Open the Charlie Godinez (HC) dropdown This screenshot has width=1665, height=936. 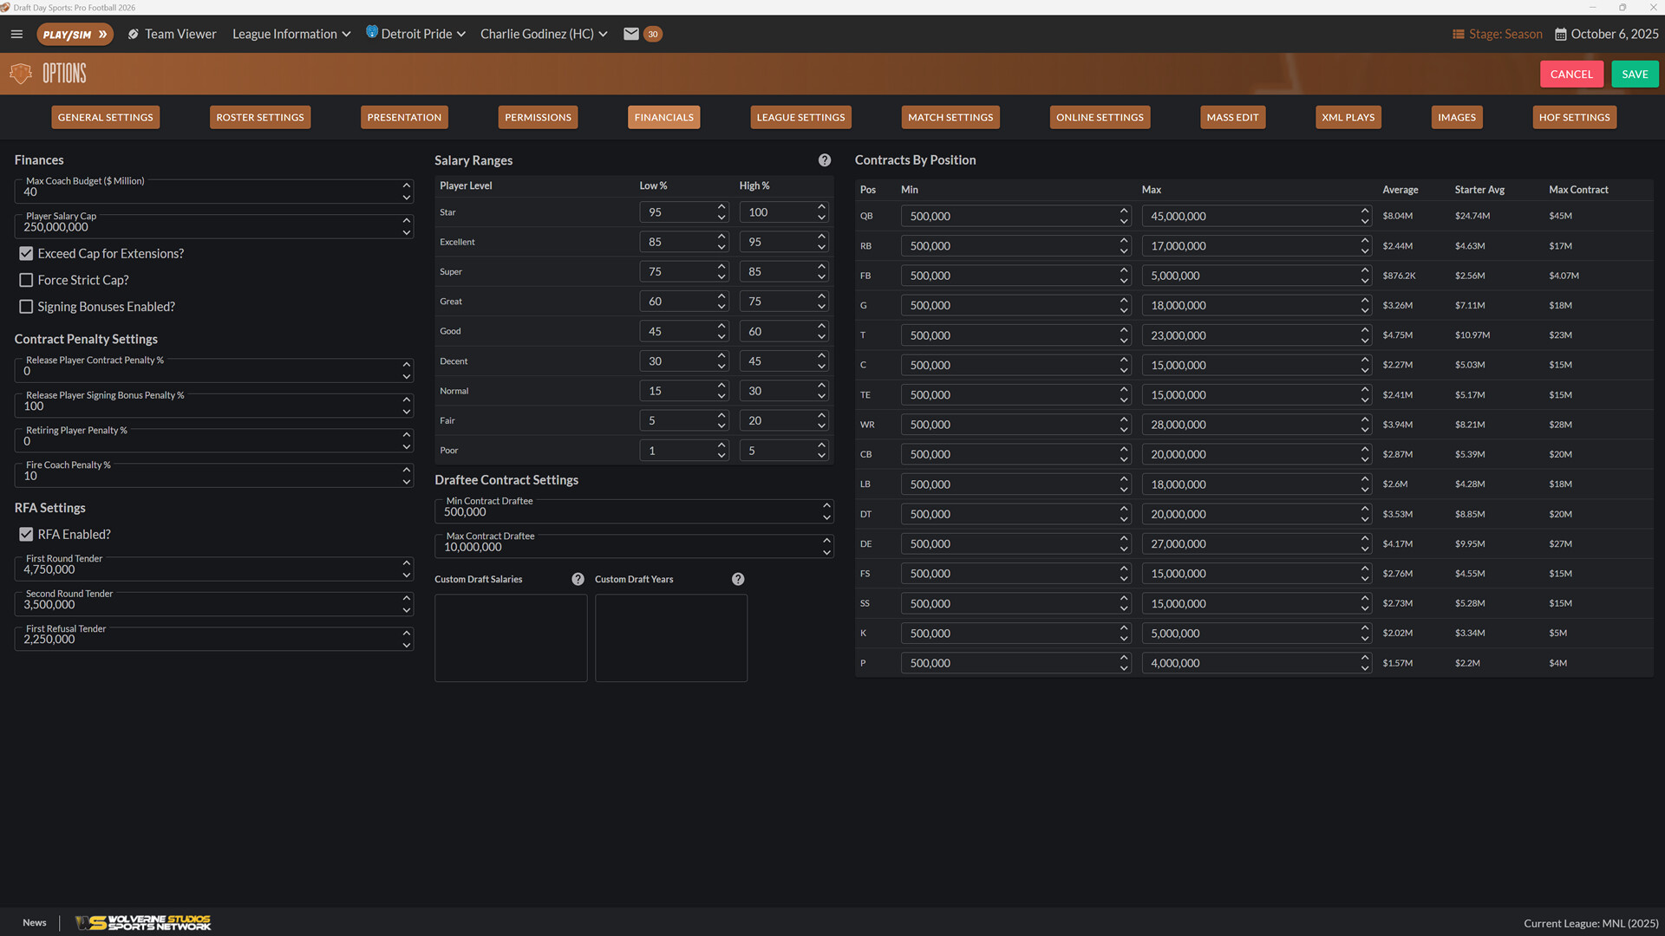pos(544,34)
